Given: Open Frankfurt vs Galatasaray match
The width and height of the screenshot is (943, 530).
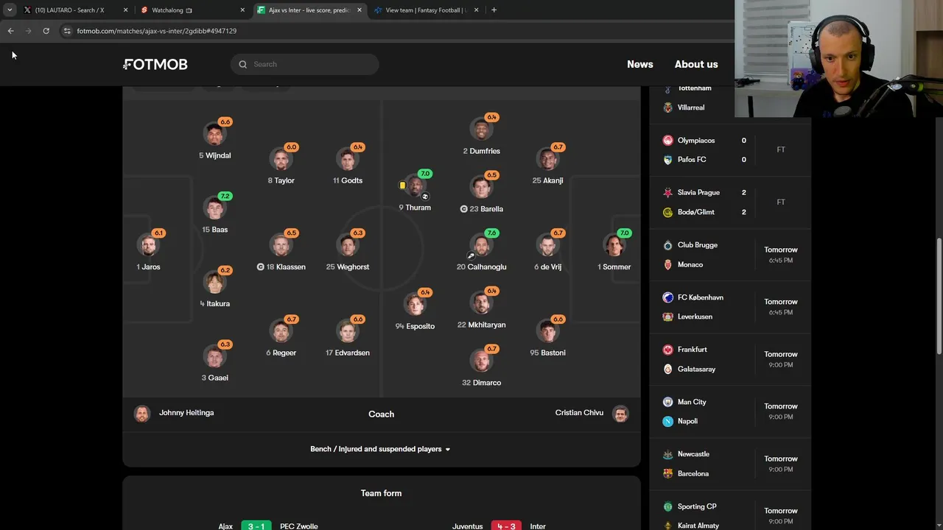Looking at the screenshot, I should pyautogui.click(x=730, y=359).
